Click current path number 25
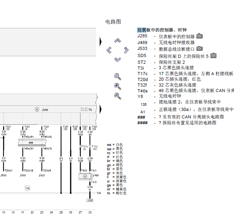234x214 pixels. tap(61, 212)
